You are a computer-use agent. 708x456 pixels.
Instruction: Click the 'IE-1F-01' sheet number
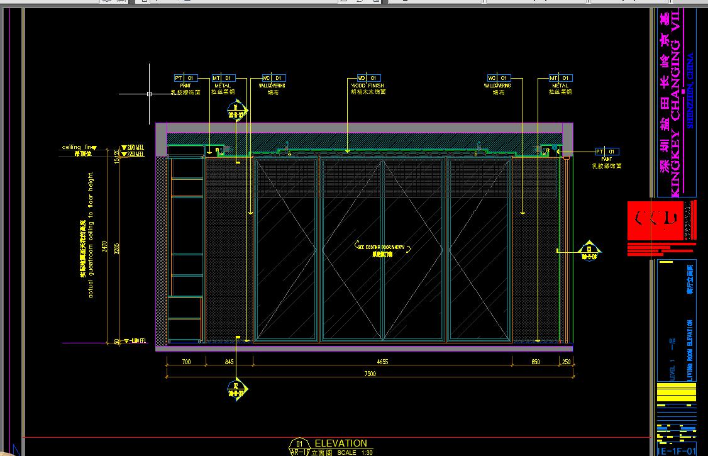[x=677, y=451]
